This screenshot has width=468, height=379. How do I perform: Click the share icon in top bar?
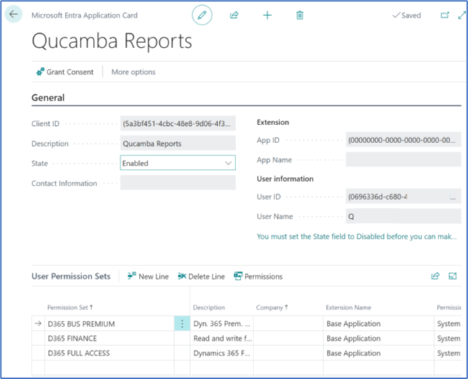click(234, 15)
